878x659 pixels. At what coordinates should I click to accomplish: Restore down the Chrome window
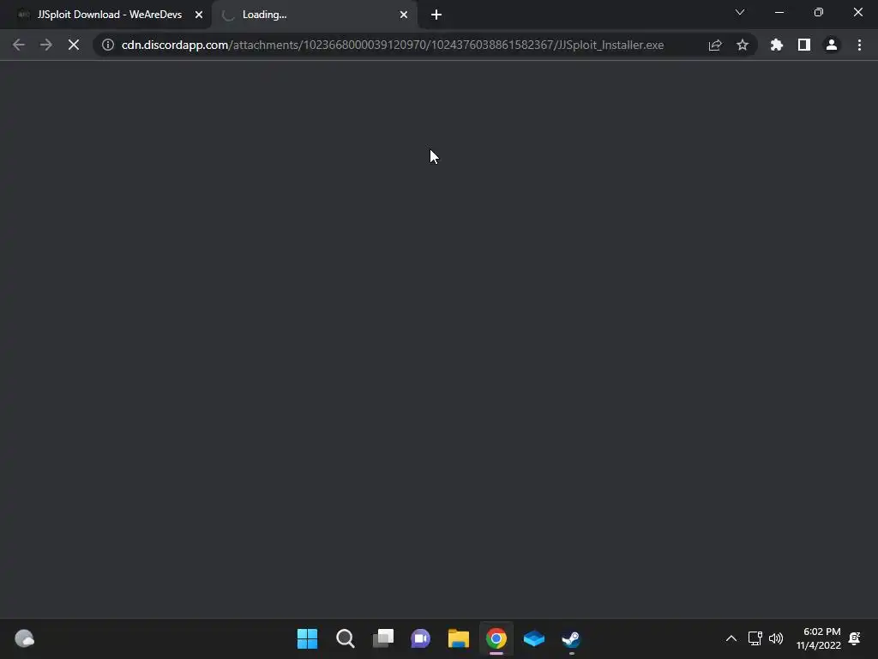(x=819, y=12)
